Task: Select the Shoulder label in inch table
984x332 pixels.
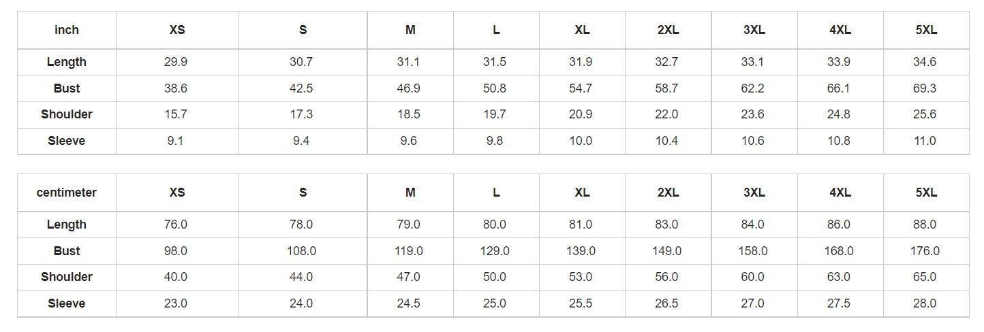Action: click(x=67, y=114)
